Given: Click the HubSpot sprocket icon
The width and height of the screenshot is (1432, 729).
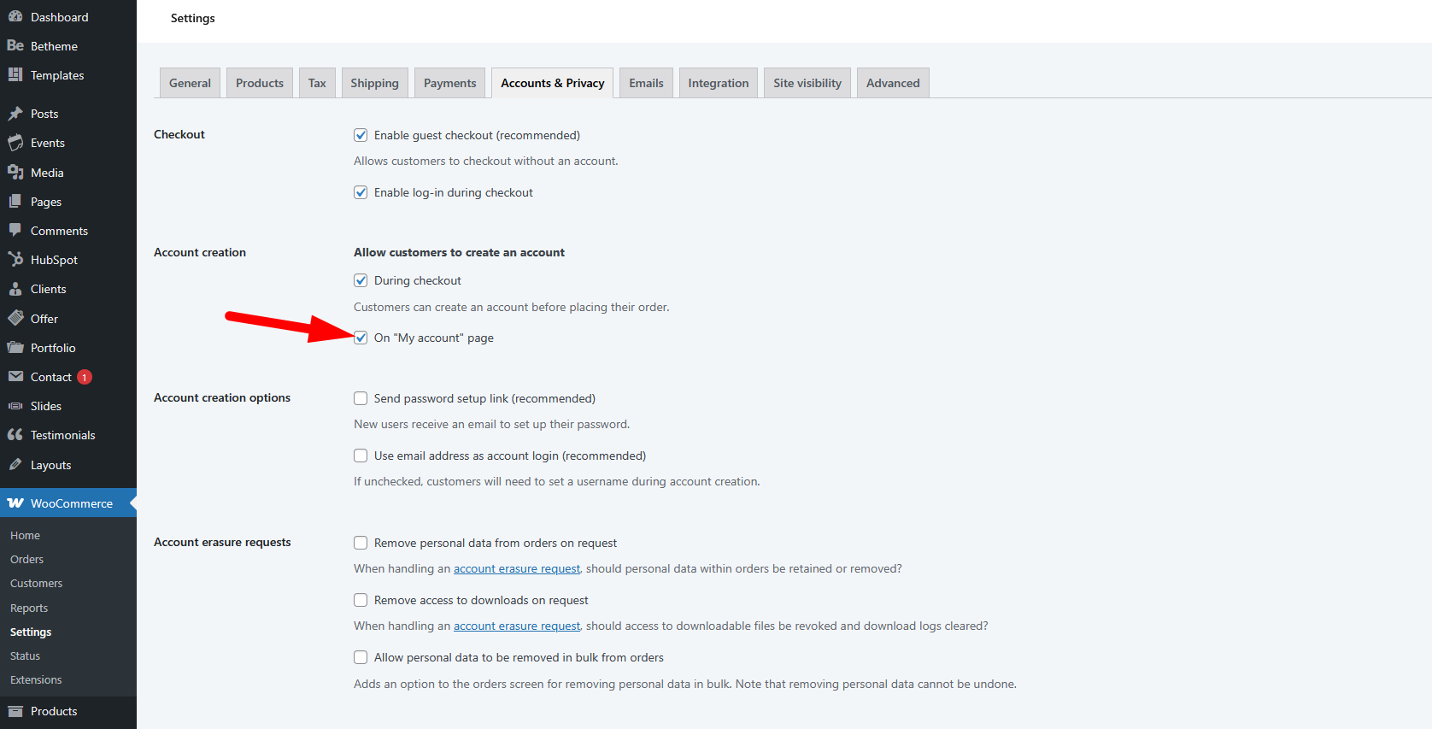Looking at the screenshot, I should (x=15, y=260).
